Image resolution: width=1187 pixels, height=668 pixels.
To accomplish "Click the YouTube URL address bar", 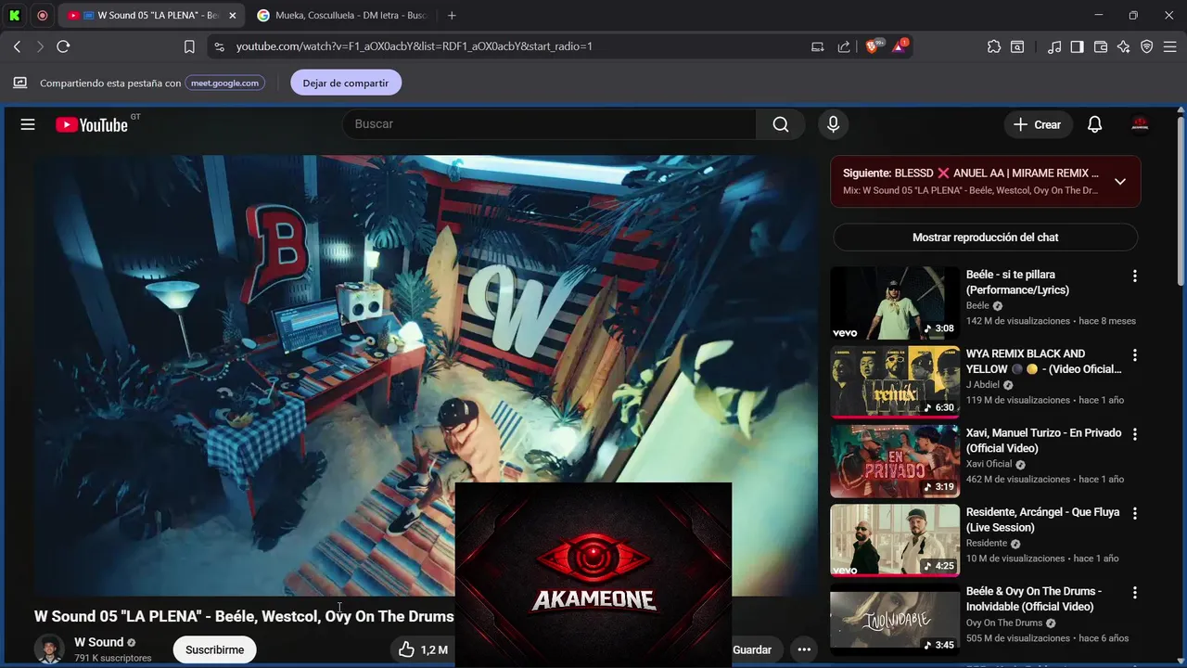I will tap(414, 46).
